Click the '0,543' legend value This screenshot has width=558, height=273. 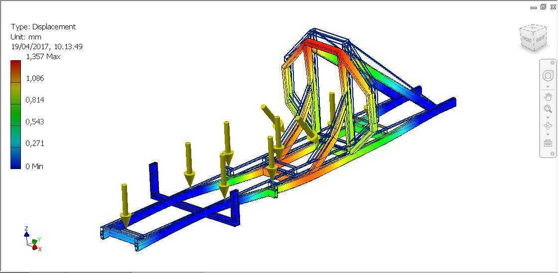35,122
